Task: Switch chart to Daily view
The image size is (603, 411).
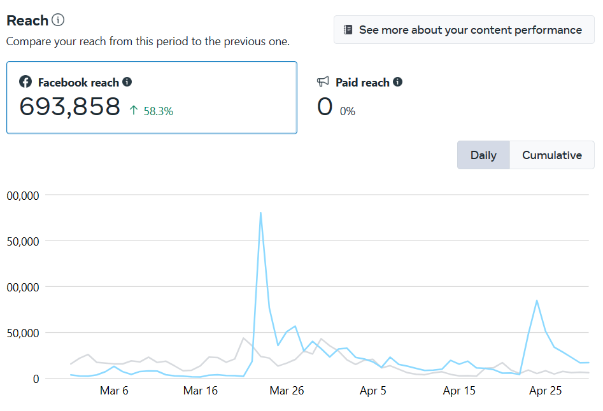Action: [483, 155]
